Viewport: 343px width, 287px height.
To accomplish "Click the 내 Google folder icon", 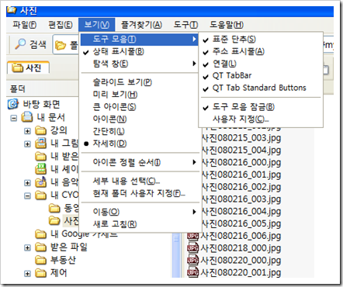I will 40,234.
